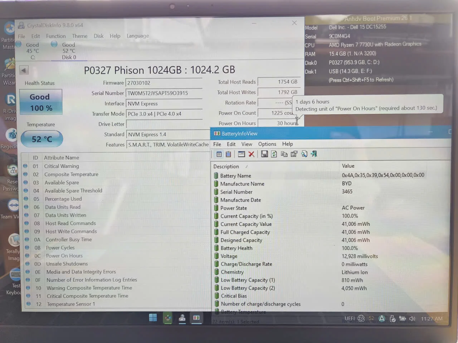Screen dimensions: 458x343
Task: Open the Regedit desktop icon
Action: pos(10,139)
